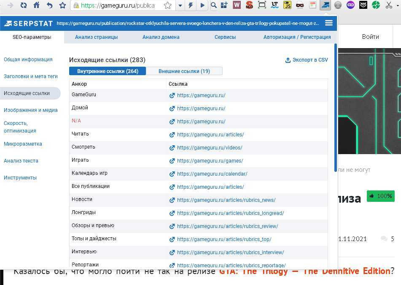Click the Serpstat logo

pos(28,24)
